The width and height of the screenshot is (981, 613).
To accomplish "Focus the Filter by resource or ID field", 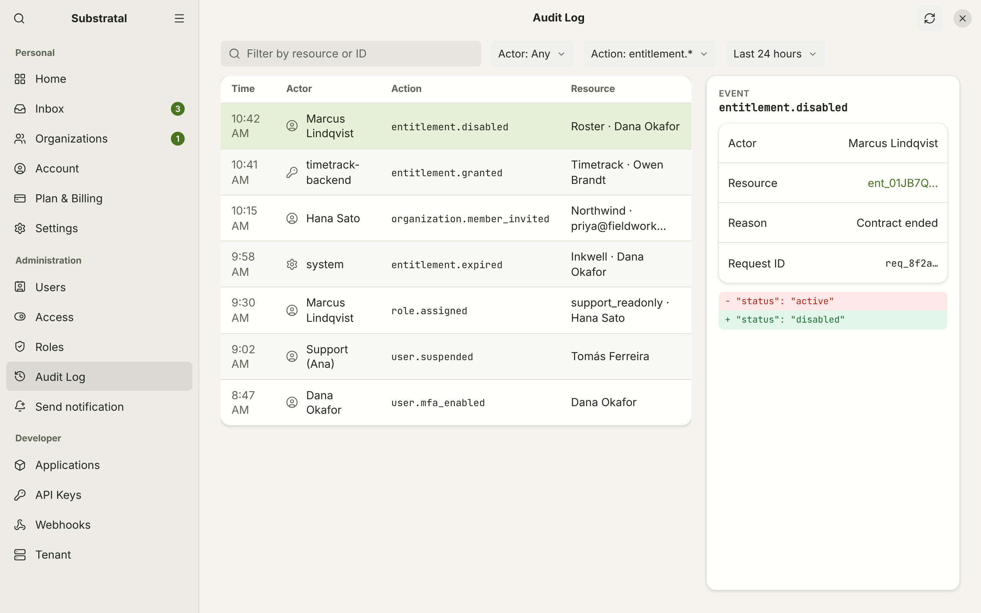I will (351, 54).
